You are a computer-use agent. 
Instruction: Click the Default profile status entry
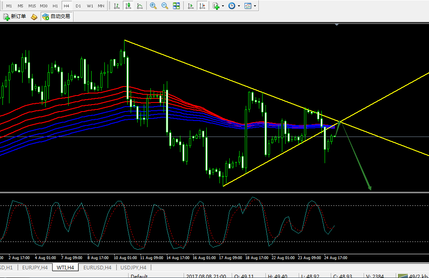click(x=139, y=276)
